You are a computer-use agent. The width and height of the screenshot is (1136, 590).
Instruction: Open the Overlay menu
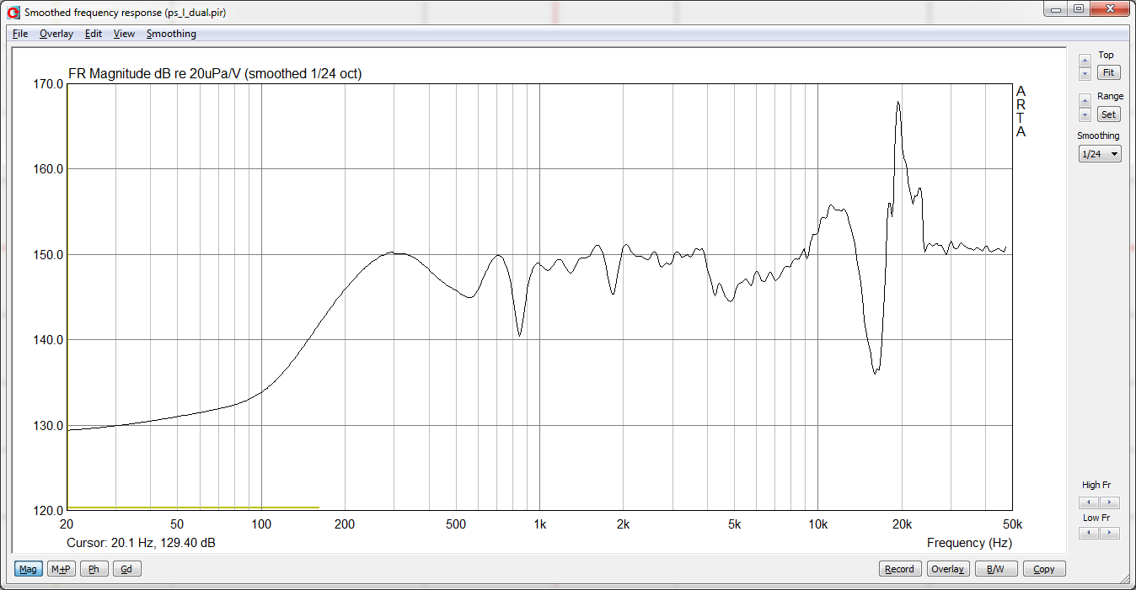(x=56, y=34)
